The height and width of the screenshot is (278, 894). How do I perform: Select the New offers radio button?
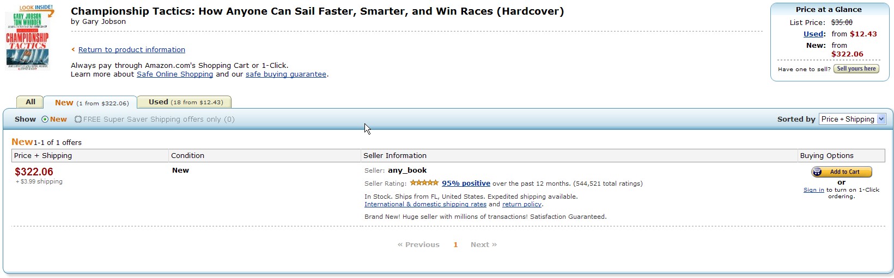45,119
